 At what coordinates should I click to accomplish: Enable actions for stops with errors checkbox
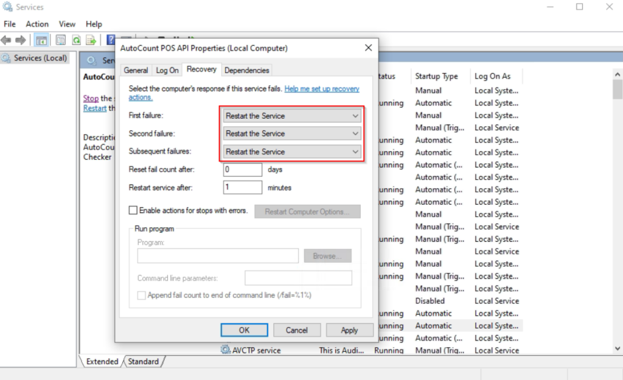point(133,210)
